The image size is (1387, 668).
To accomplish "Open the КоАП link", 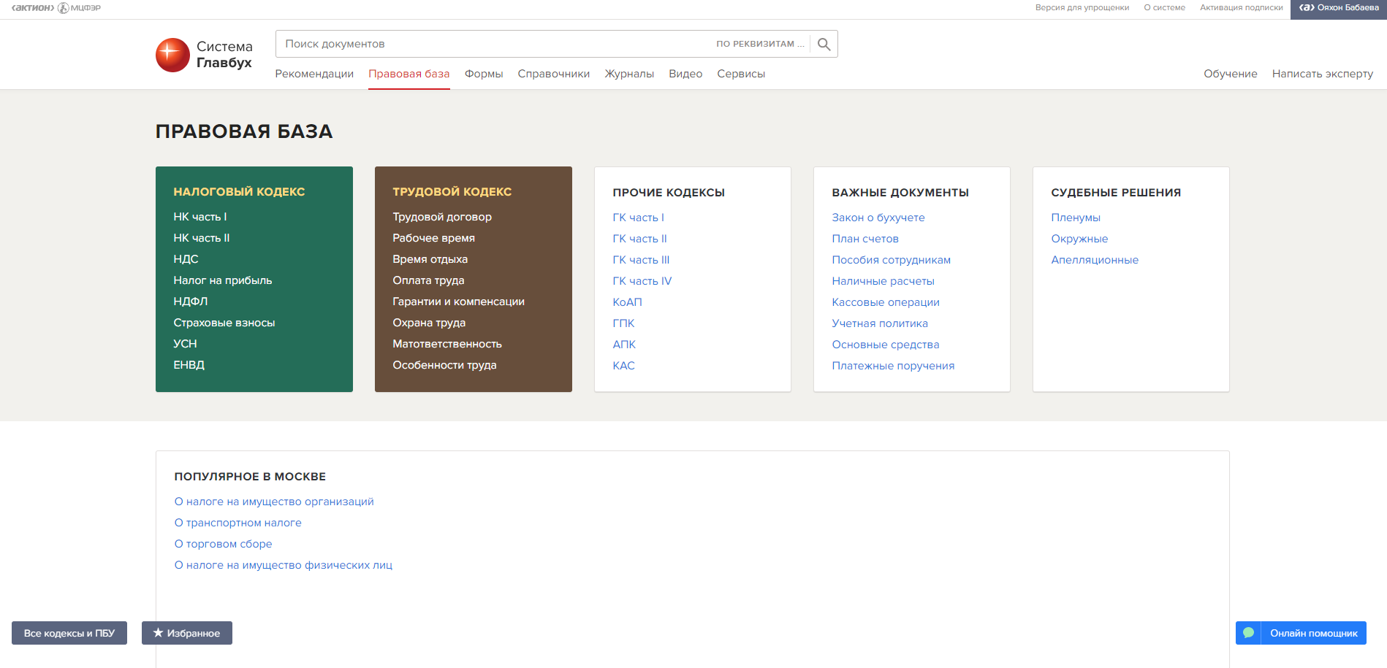I will (x=627, y=302).
